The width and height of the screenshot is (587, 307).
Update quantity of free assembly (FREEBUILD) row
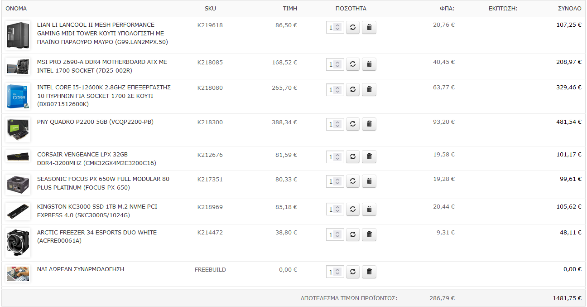click(x=353, y=272)
